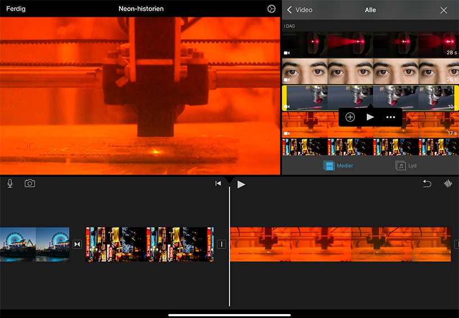
Task: Show audio waveforms in timeline
Action: [448, 183]
